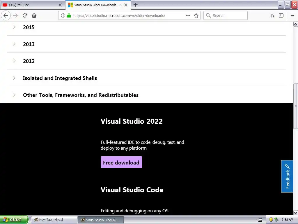Image resolution: width=298 pixels, height=224 pixels.
Task: Click the network tray icon
Action: (276, 220)
